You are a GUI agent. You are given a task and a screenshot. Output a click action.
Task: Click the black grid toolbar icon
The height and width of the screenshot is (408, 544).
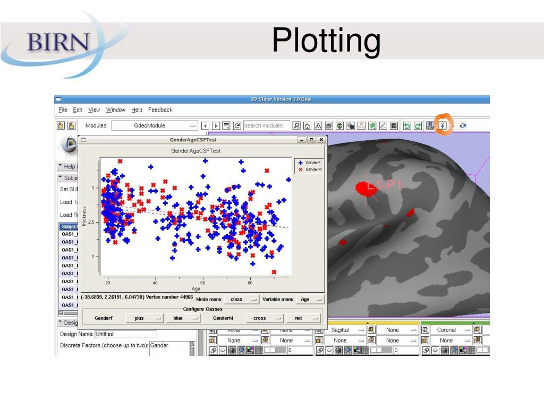[x=394, y=125]
